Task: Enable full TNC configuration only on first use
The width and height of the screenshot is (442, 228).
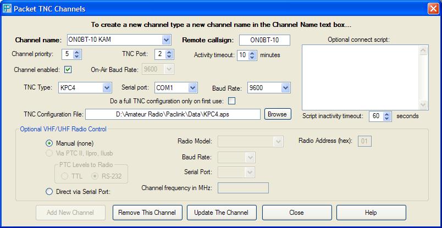Action: [231, 101]
